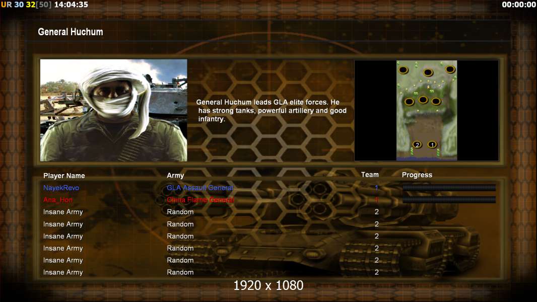Select the top-center start marker on minimap
Viewport: 537px width, 302px height.
click(428, 72)
